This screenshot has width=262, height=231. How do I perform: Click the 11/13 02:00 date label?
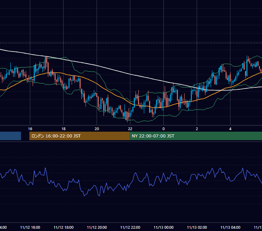197,227
